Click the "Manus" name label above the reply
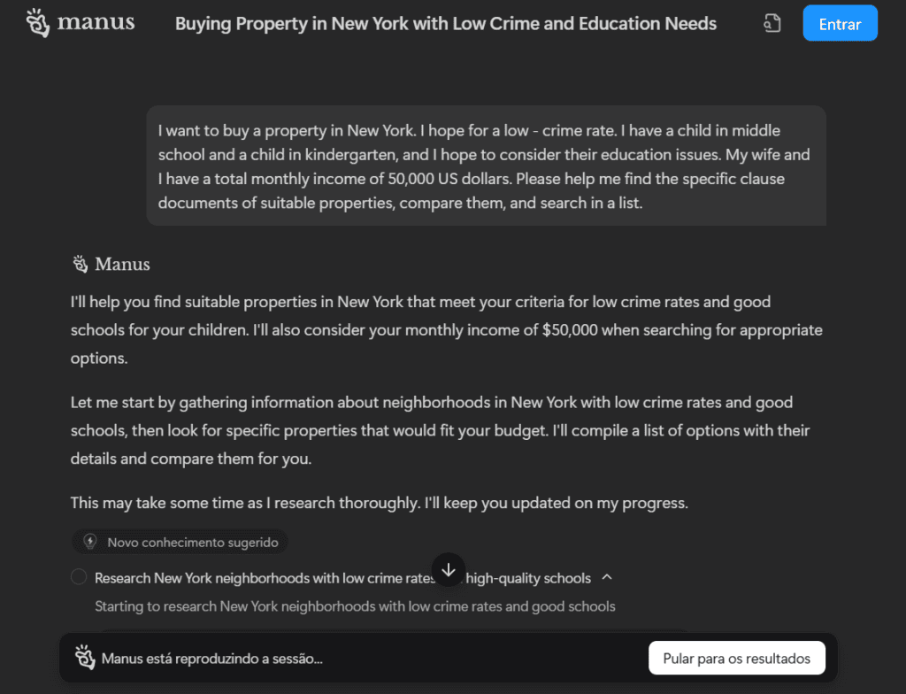The width and height of the screenshot is (906, 694). coord(122,264)
